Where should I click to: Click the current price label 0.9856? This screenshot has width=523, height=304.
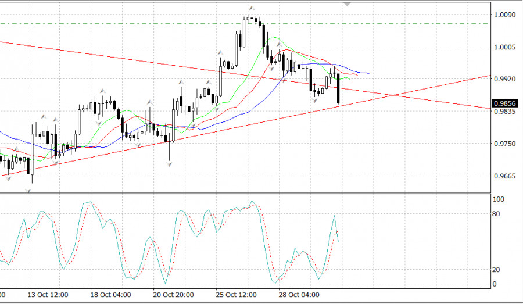click(506, 103)
